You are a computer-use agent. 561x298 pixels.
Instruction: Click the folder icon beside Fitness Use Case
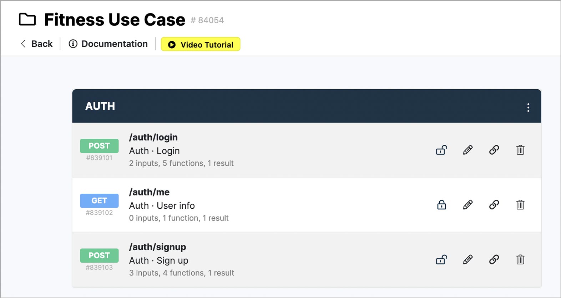click(x=27, y=20)
